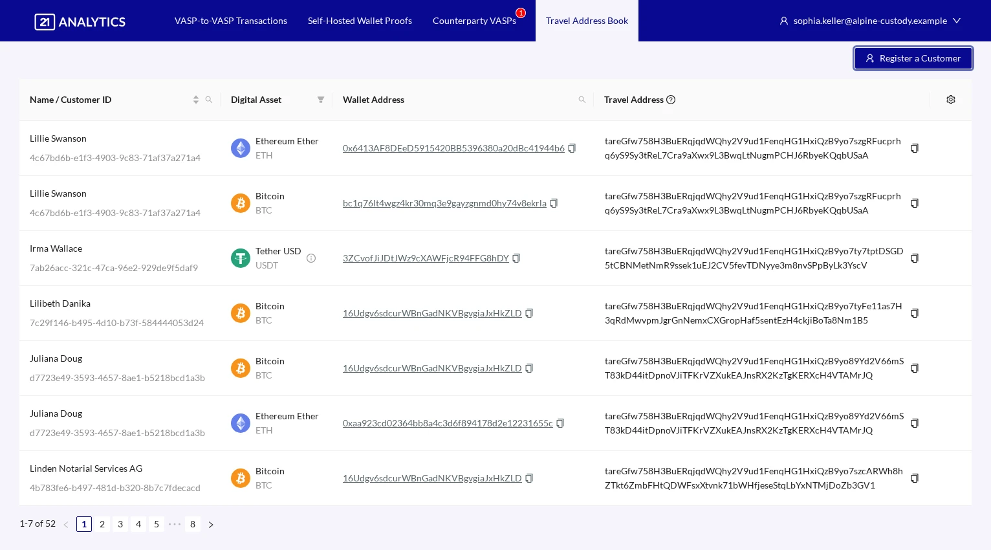Open the Digital Asset filter icon
This screenshot has width=991, height=550.
[x=321, y=100]
